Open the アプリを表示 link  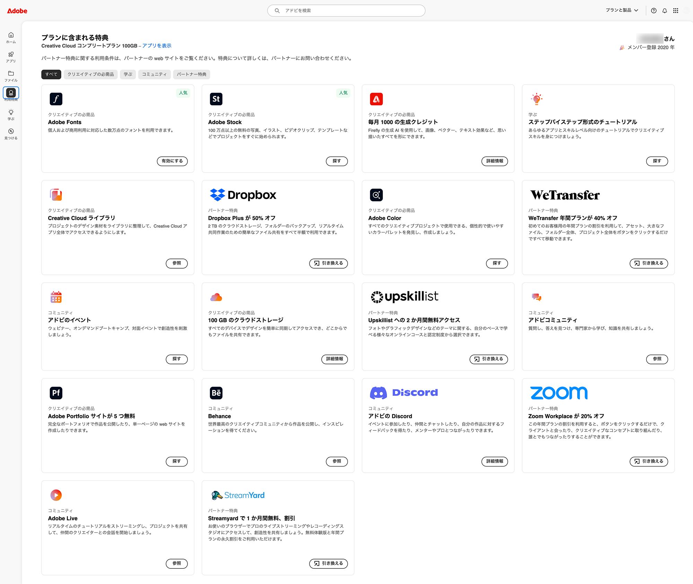click(x=157, y=46)
